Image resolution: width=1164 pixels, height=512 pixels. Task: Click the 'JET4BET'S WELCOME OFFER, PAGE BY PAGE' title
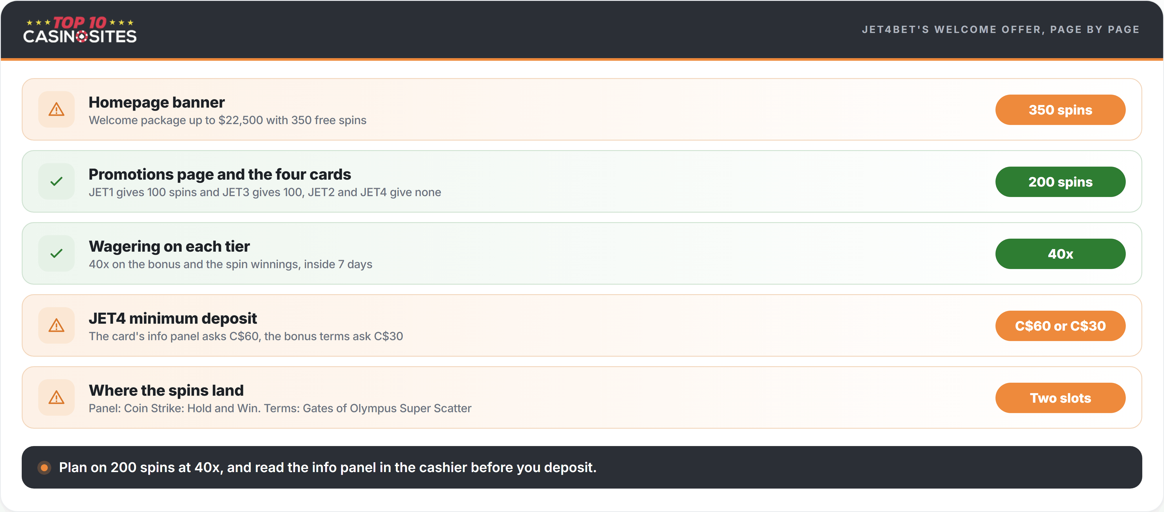click(x=1000, y=29)
